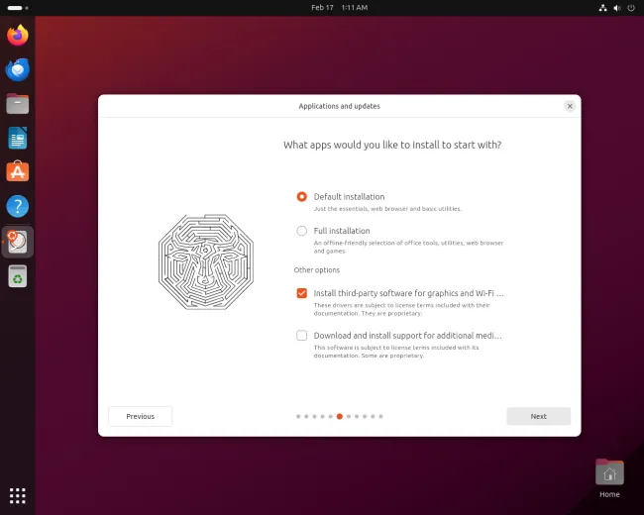The image size is (644, 515).
Task: Close the installer window
Action: click(570, 106)
